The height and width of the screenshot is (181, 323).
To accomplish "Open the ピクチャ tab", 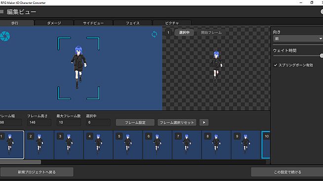I will click(172, 23).
